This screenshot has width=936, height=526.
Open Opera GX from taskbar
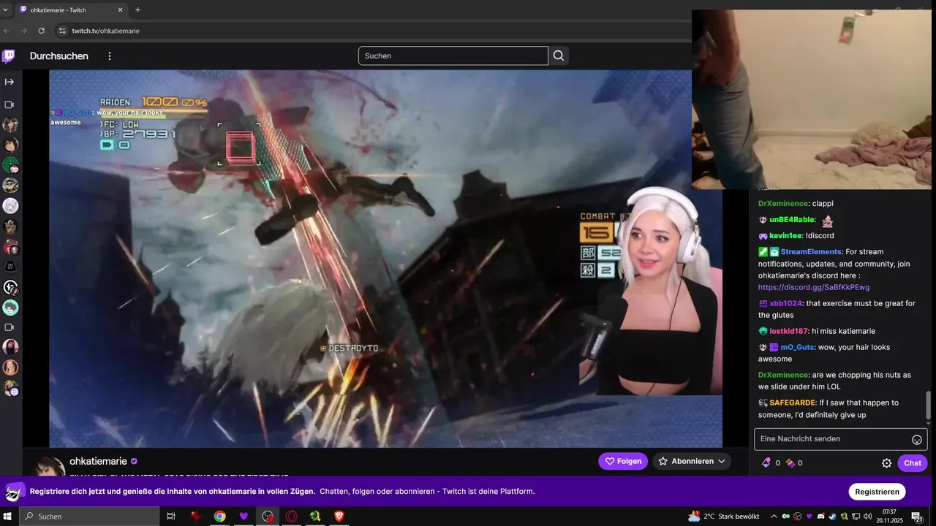pyautogui.click(x=291, y=517)
